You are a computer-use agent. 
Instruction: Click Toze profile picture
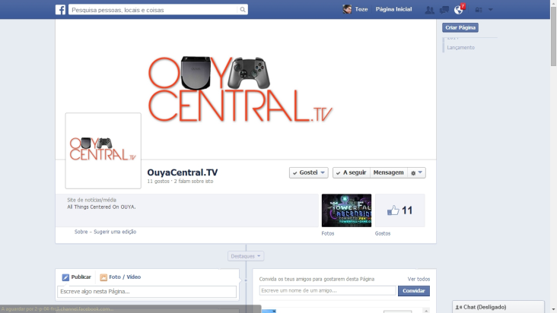click(x=347, y=9)
